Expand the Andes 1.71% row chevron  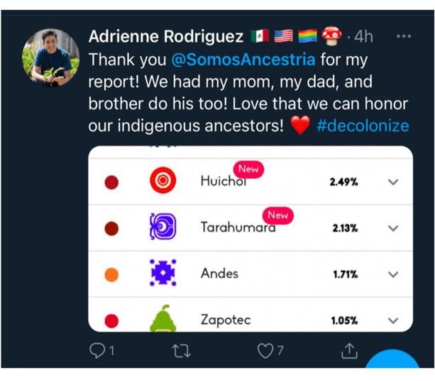coord(393,274)
